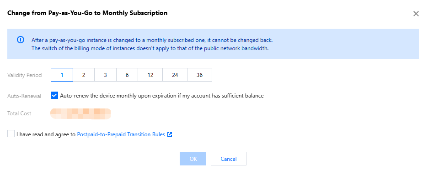
Task: Tick the agree to transition rules checkbox
Action: click(x=11, y=134)
